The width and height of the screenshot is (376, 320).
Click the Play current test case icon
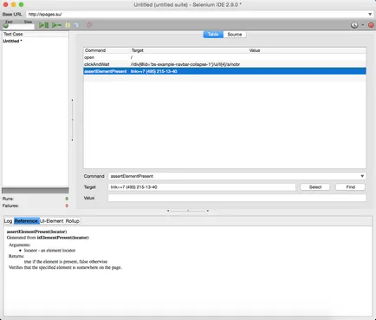56,25
